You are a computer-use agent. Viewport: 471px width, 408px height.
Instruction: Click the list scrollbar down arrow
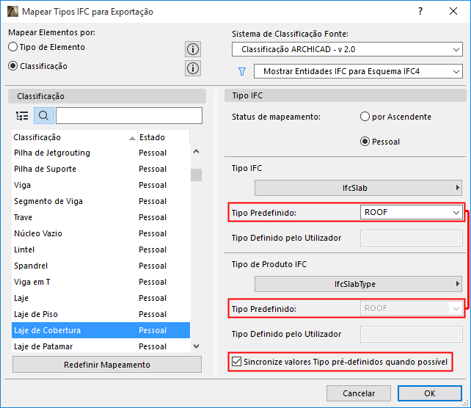[x=196, y=346]
